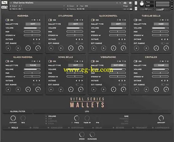
Task: Click the Tubular Bells Decay knob
Action: point(146,48)
